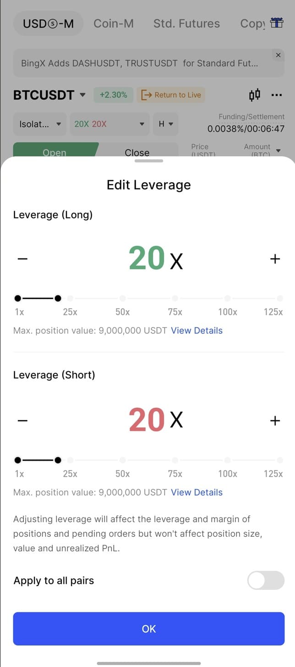Confirm leverage with the OK button
The image size is (295, 667).
[149, 628]
